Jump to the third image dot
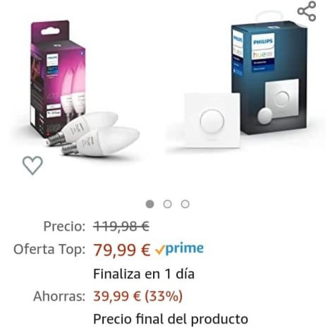This screenshot has height=333, width=335. coord(185,204)
